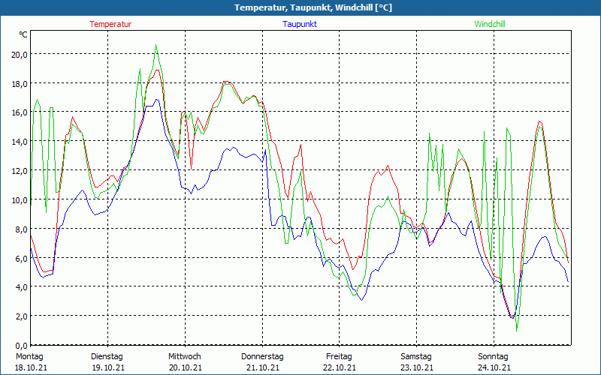The width and height of the screenshot is (601, 375).
Task: Select the Samstag day label
Action: pos(415,356)
